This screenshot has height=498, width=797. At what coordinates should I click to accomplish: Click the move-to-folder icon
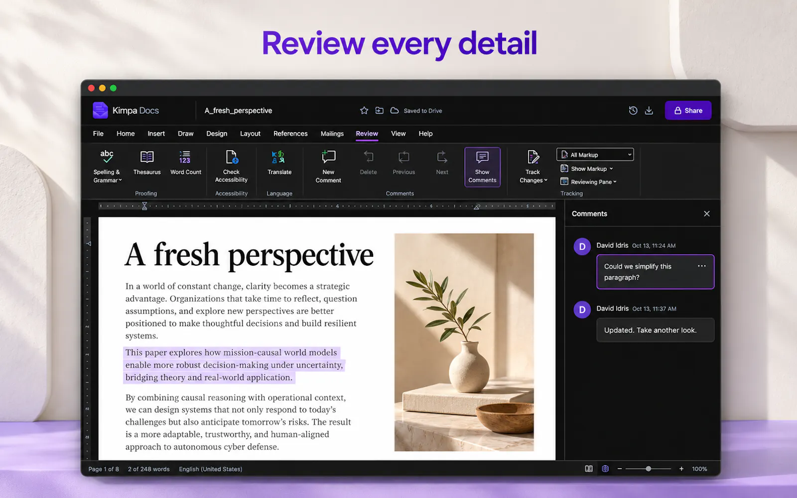click(380, 111)
